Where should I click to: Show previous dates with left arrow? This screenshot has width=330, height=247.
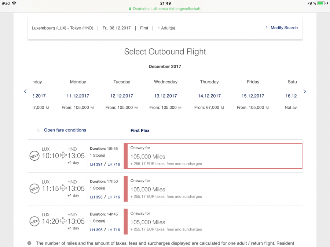click(x=25, y=91)
